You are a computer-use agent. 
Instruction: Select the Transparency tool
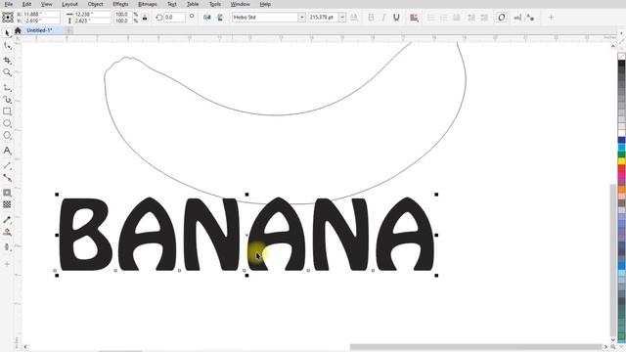tap(7, 204)
